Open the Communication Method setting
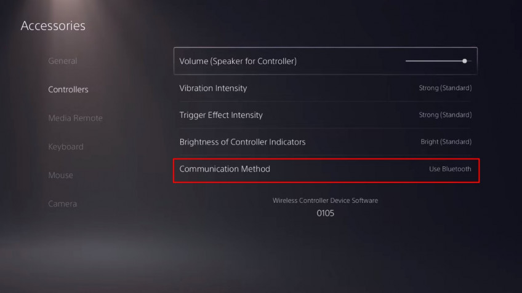The image size is (522, 293). [326, 170]
